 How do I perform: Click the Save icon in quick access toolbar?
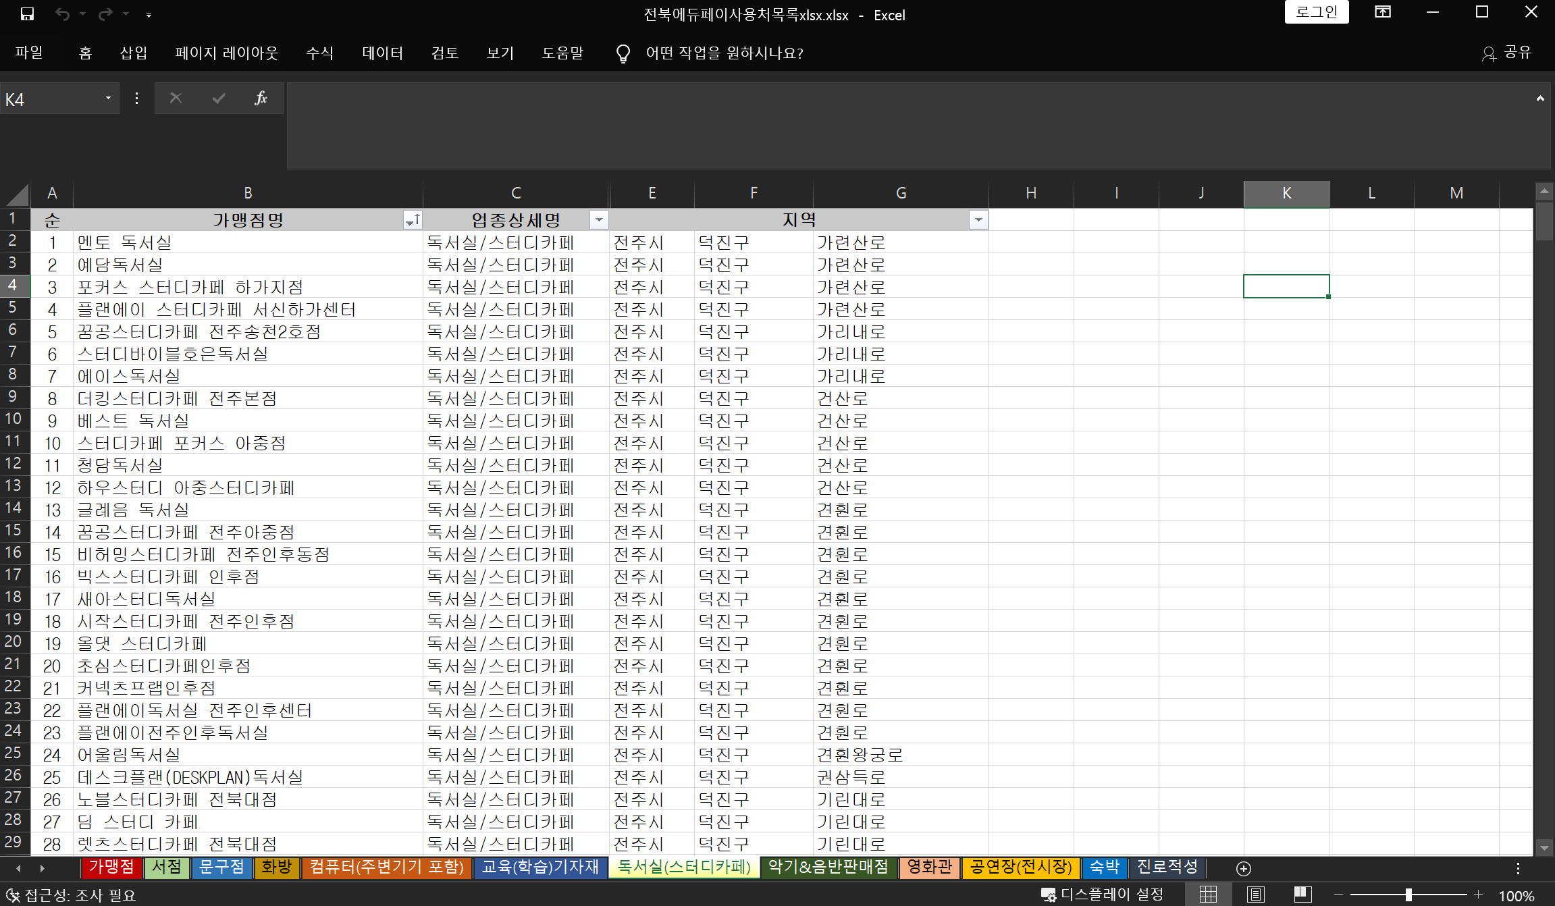click(27, 14)
